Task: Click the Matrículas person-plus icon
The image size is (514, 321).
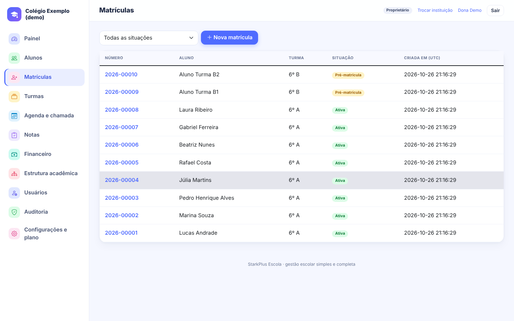Action: tap(14, 77)
